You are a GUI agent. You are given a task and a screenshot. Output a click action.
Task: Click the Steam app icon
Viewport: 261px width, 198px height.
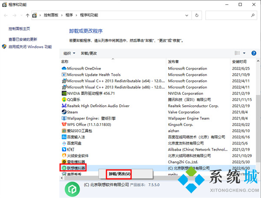pyautogui.click(x=64, y=112)
